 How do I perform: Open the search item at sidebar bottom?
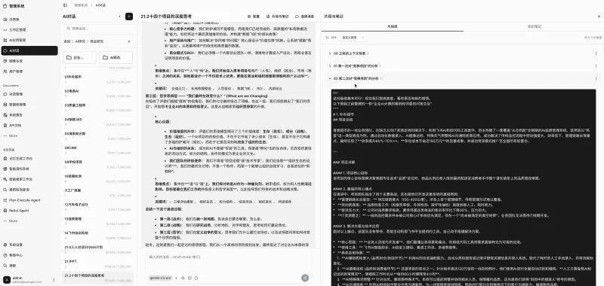[29, 265]
